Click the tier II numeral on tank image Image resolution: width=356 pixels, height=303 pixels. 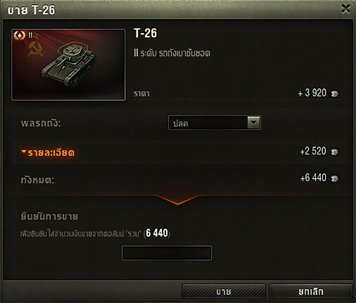[30, 35]
